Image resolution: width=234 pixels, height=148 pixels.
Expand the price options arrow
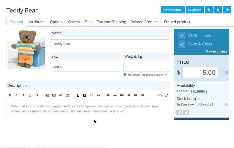[x=226, y=72]
